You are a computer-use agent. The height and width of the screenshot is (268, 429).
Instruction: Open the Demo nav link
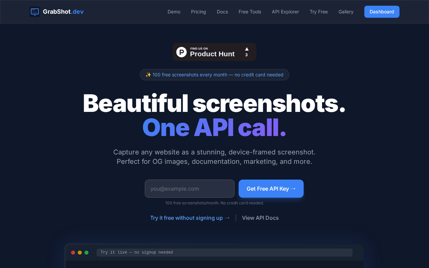[x=174, y=12]
